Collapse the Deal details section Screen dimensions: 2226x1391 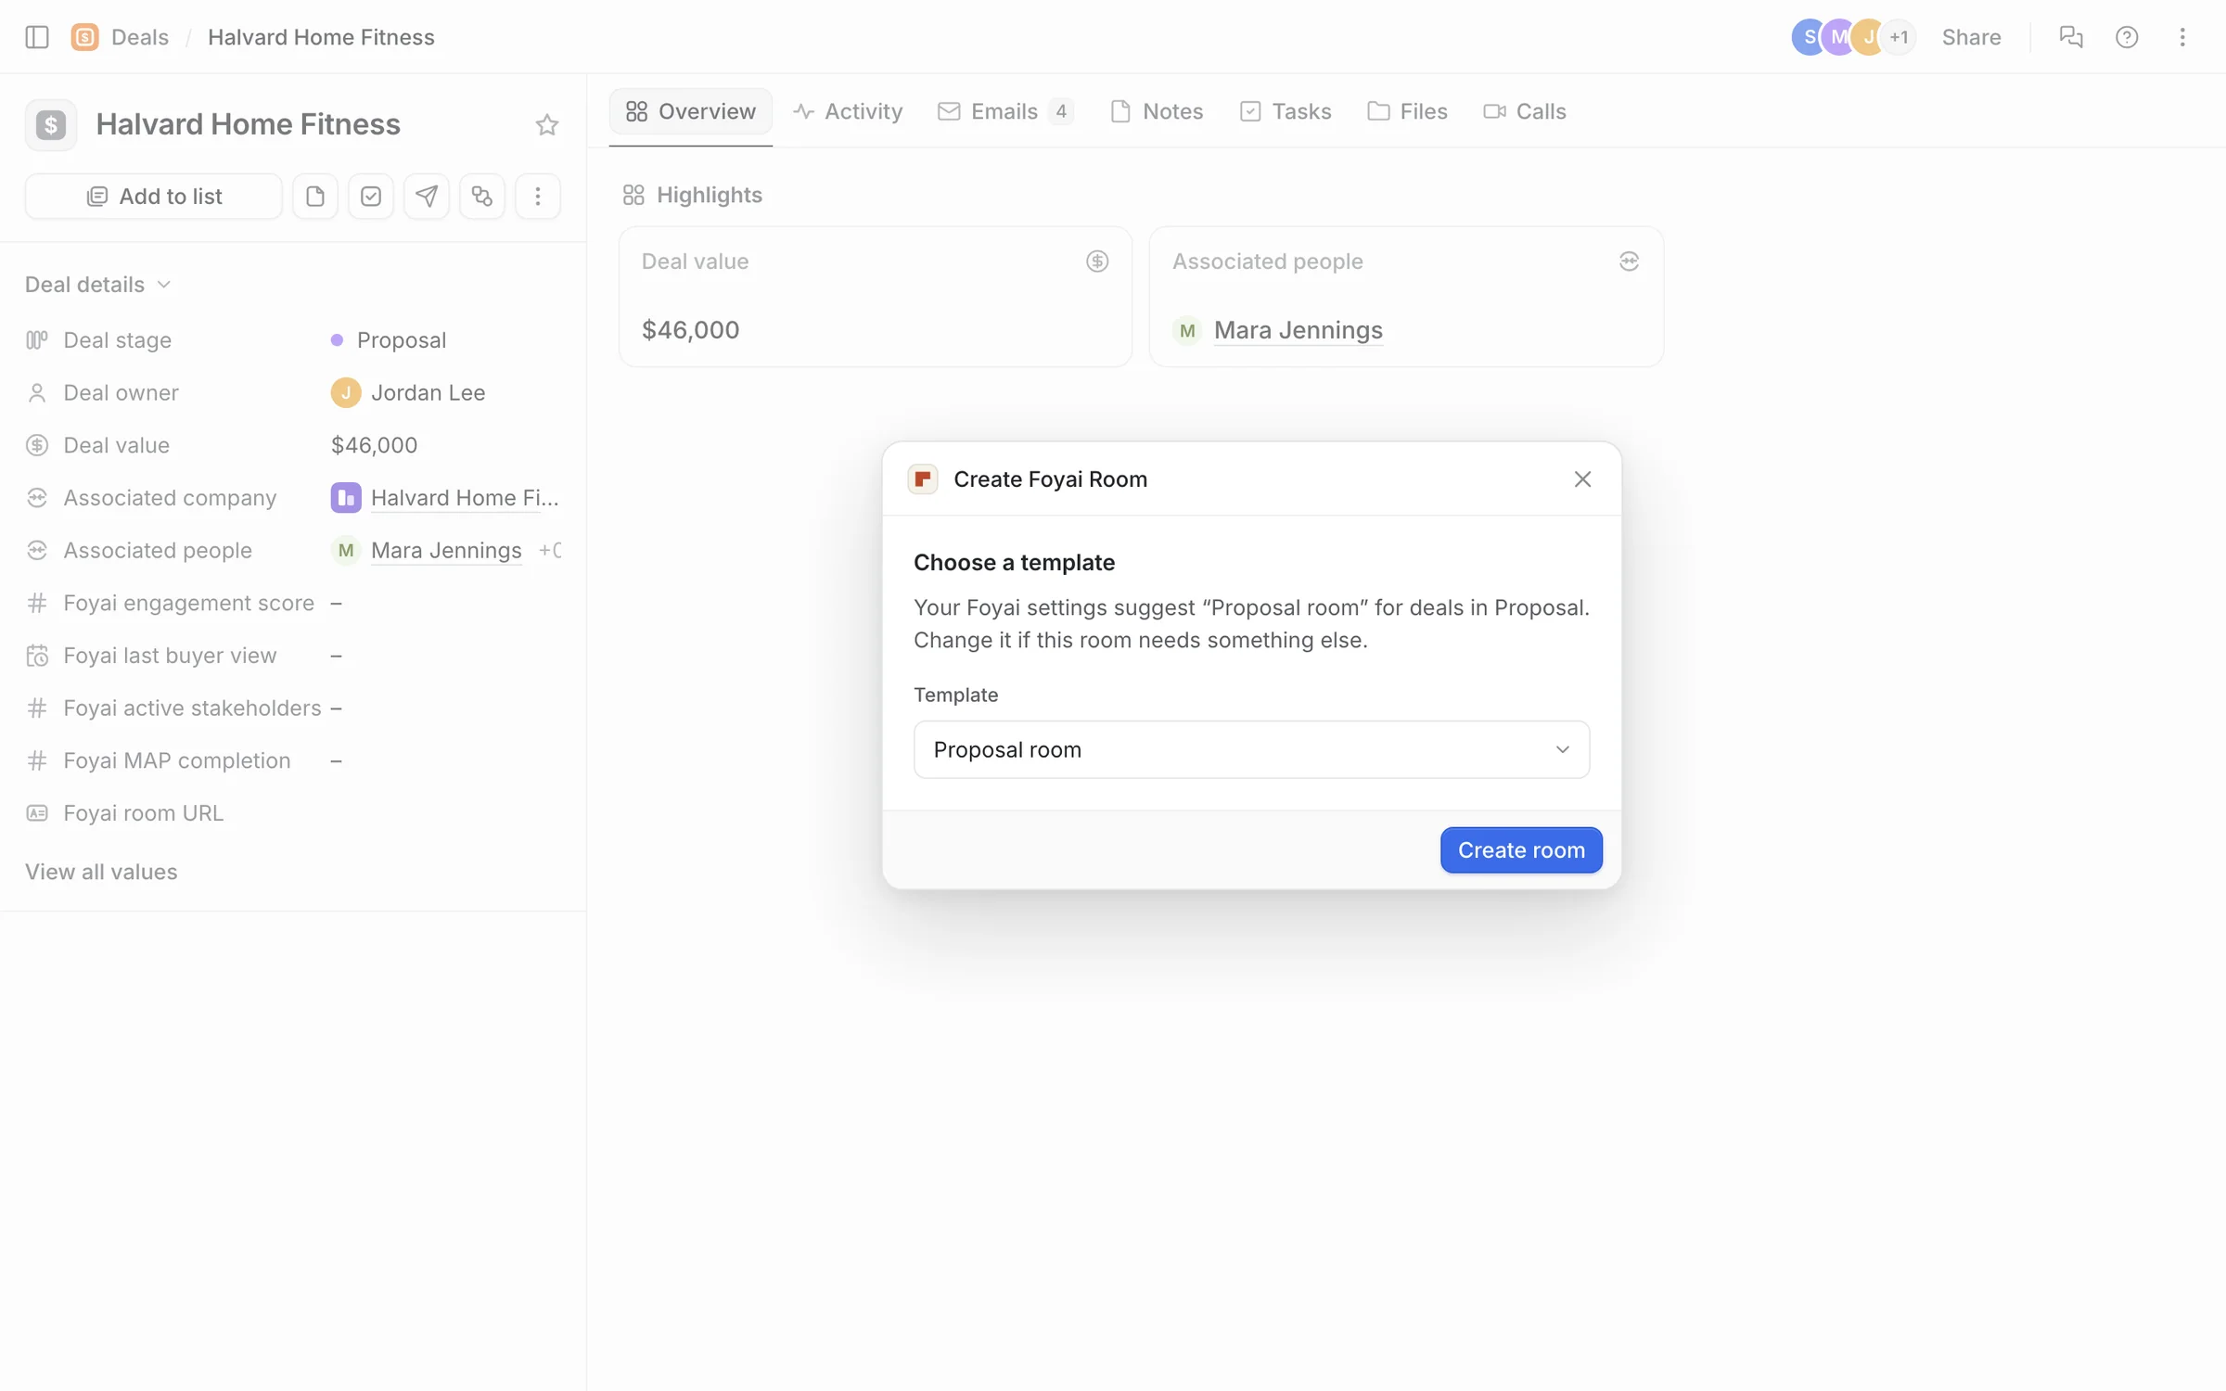coord(97,285)
